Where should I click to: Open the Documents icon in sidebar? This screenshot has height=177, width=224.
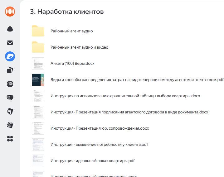click(x=10, y=70)
